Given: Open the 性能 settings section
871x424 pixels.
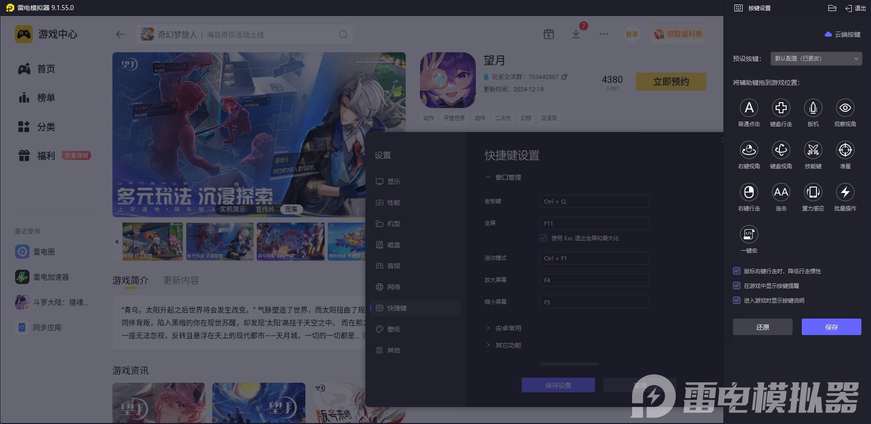Looking at the screenshot, I should [x=416, y=203].
